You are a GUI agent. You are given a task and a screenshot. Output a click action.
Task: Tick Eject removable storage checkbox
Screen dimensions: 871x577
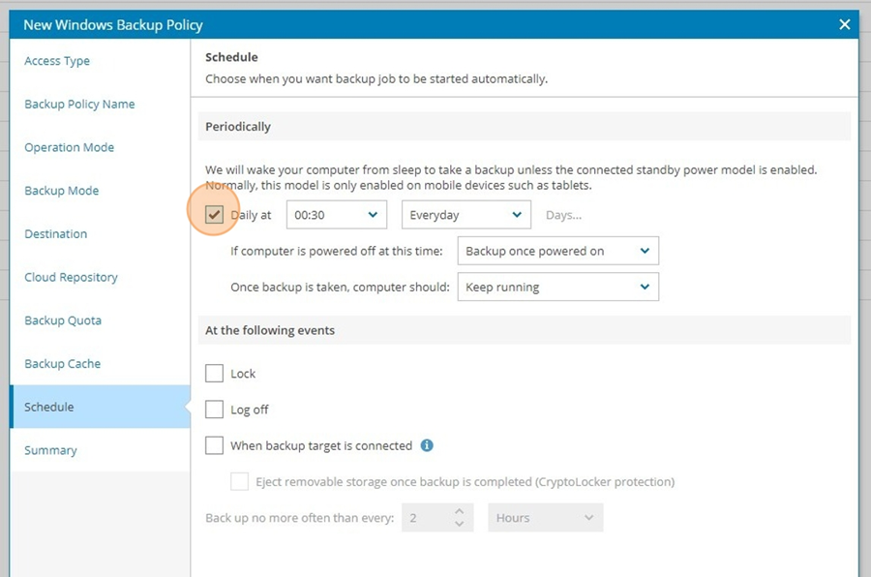pyautogui.click(x=239, y=481)
